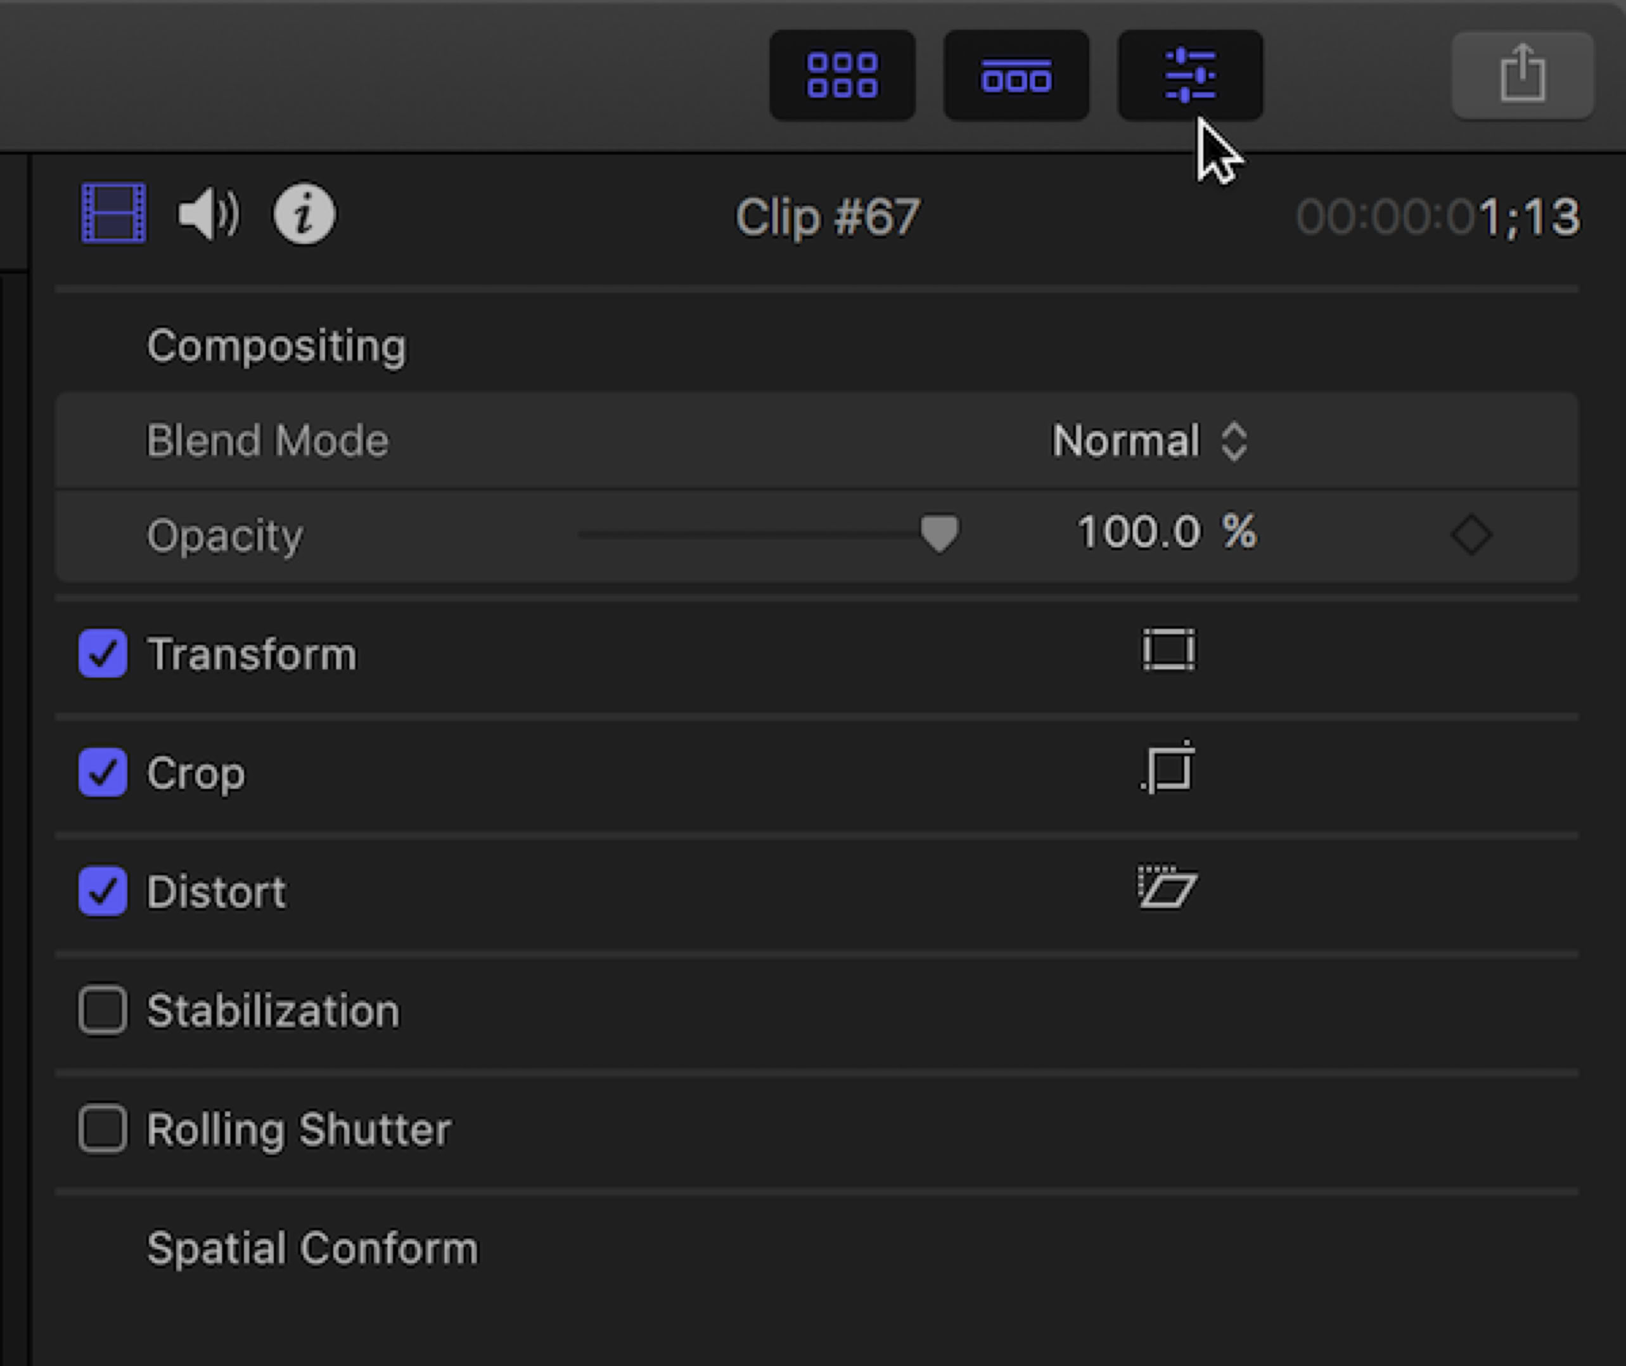Toggle the inspector sliders button
Screen dimensions: 1626x1366
tap(1190, 75)
